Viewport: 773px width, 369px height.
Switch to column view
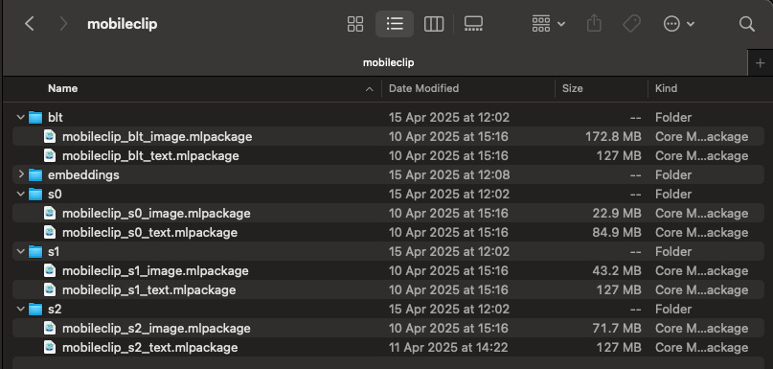[x=433, y=24]
